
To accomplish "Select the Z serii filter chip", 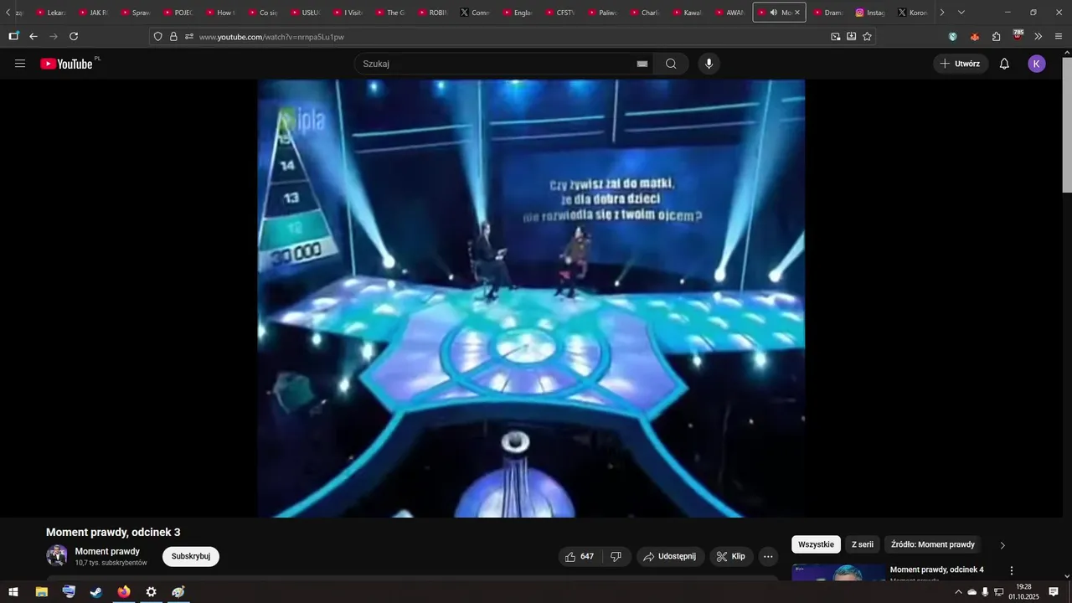I will 863,544.
